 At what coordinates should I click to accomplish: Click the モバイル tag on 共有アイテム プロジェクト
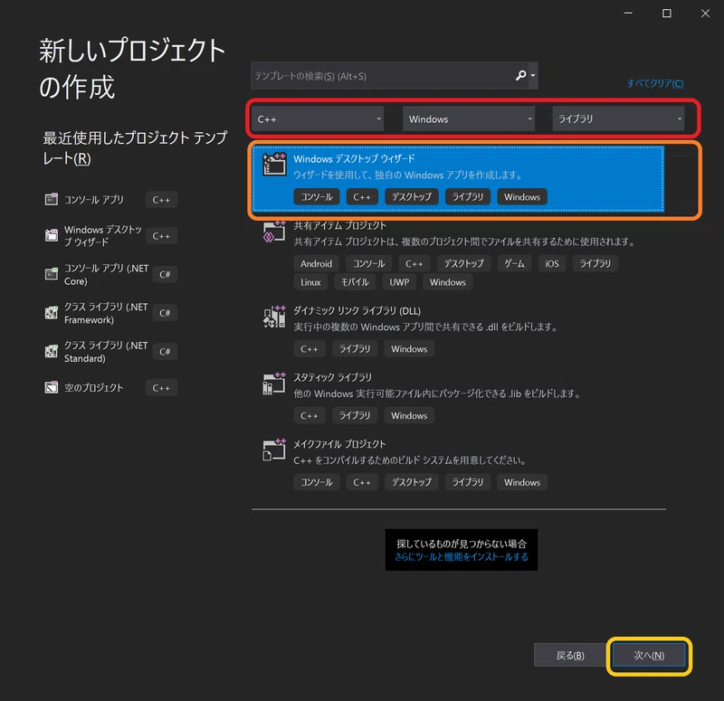pyautogui.click(x=355, y=282)
